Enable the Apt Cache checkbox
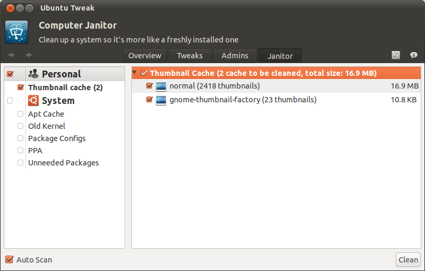425x271 pixels. pyautogui.click(x=20, y=113)
